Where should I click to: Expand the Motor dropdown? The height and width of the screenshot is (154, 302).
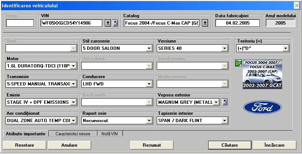pos(73,66)
